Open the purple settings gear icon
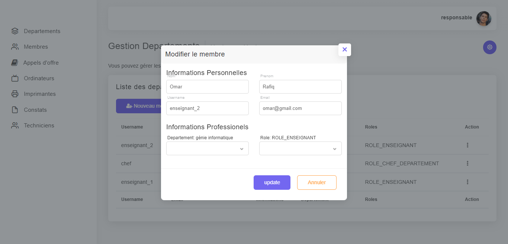This screenshot has height=244, width=508. (x=489, y=47)
